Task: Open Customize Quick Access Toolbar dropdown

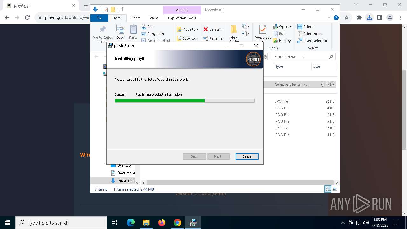Action: coord(119,10)
